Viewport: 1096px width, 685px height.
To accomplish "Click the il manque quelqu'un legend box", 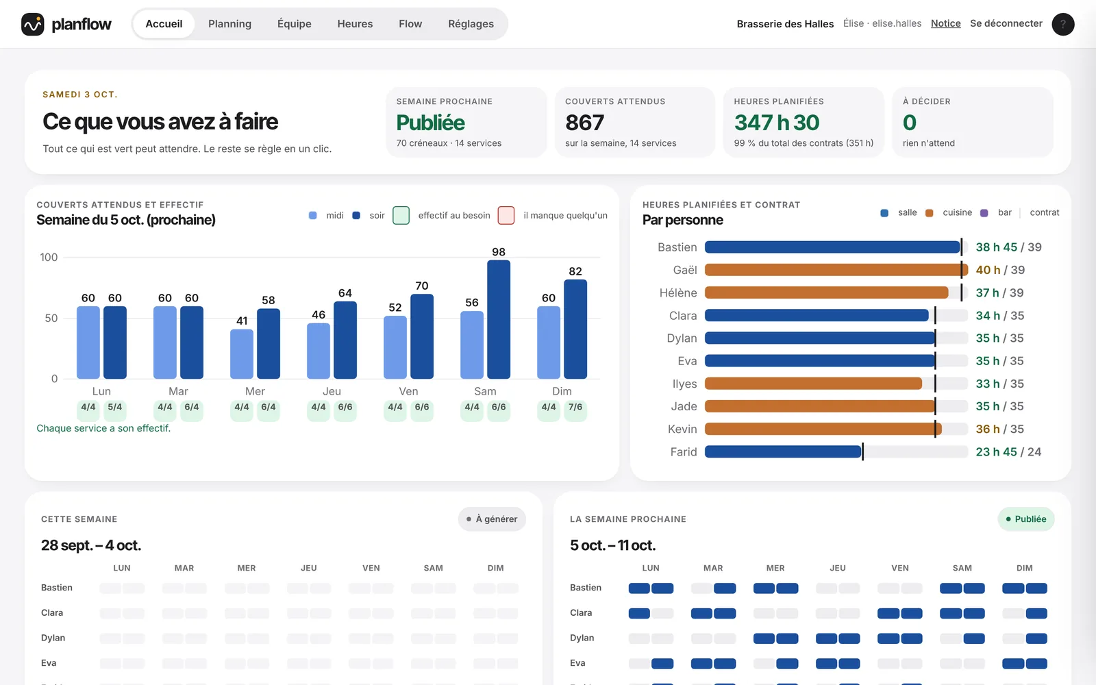I will point(506,215).
